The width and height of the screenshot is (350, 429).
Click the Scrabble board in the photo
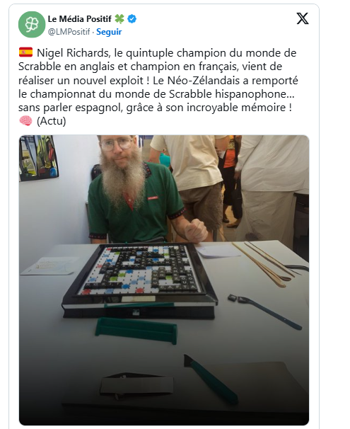pyautogui.click(x=140, y=273)
